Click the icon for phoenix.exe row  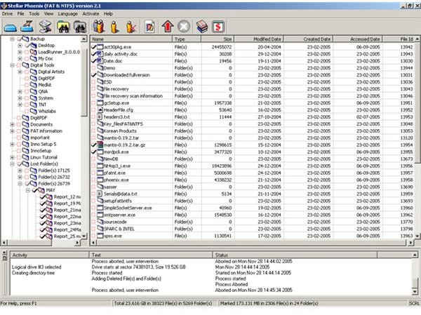(100, 180)
